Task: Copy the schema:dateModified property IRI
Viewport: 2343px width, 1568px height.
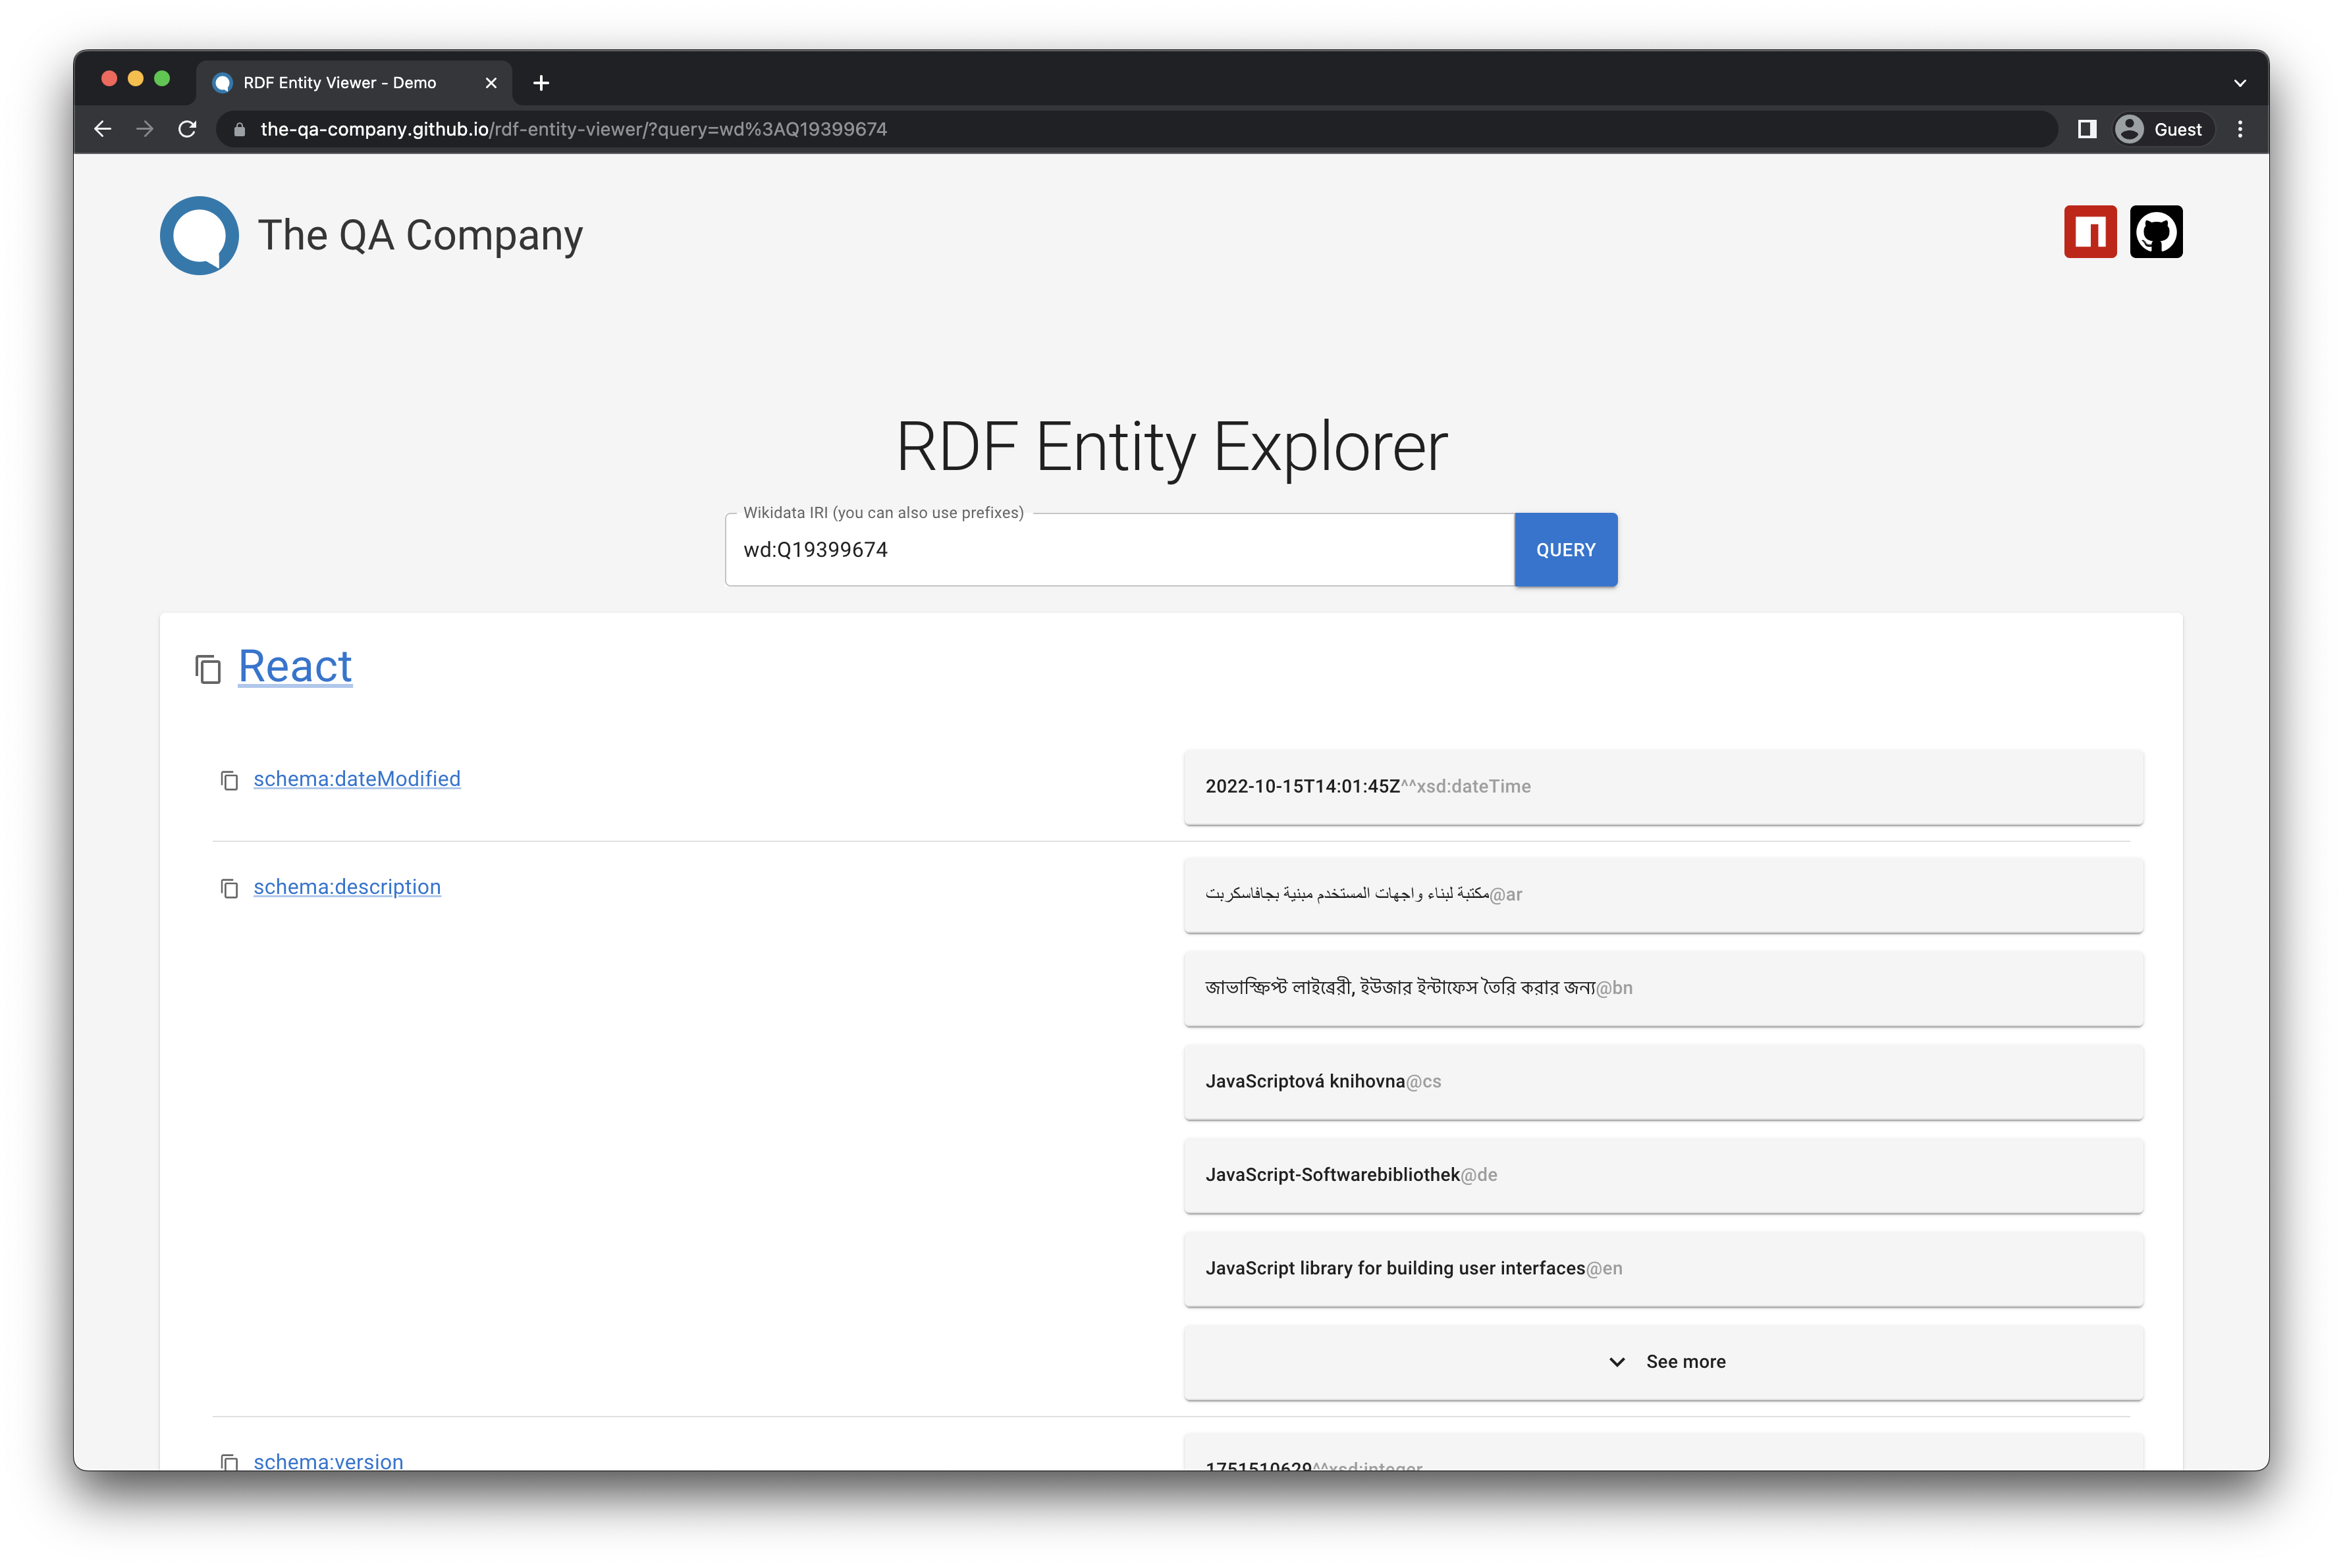Action: click(x=229, y=780)
